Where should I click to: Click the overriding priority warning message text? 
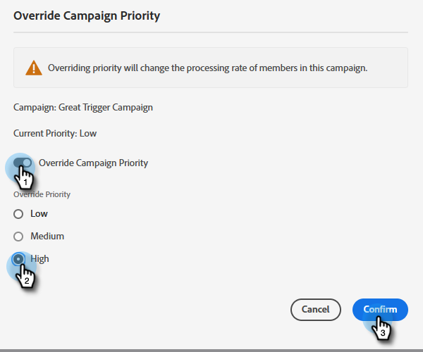[207, 68]
